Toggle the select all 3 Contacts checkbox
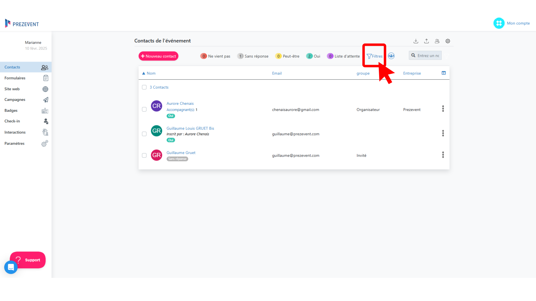This screenshot has height=301, width=536. pyautogui.click(x=144, y=87)
